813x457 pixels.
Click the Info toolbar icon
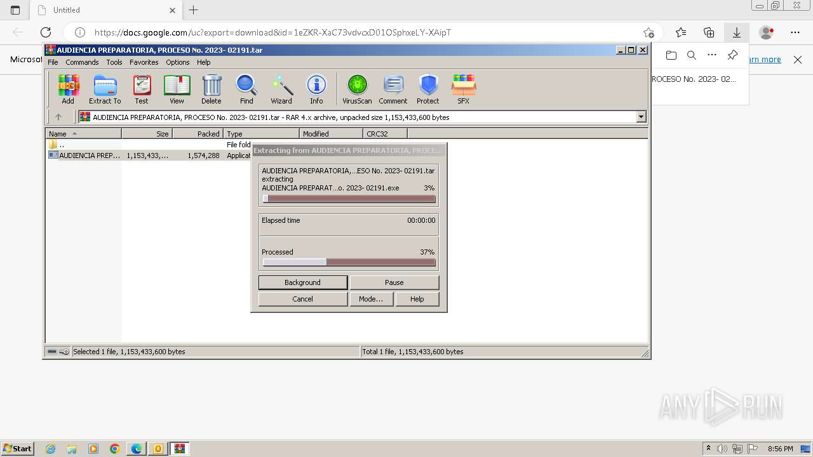coord(316,89)
